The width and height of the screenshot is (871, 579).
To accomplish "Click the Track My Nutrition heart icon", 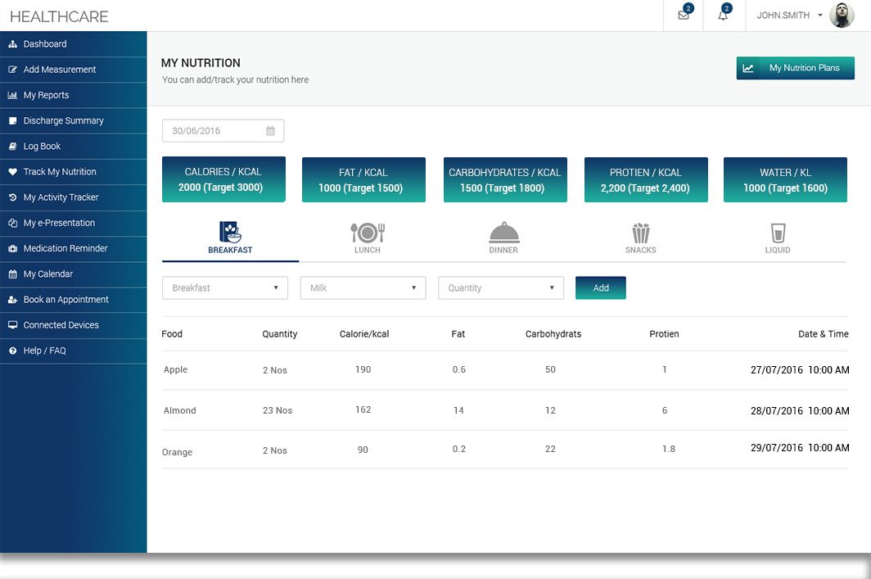I will coord(13,172).
